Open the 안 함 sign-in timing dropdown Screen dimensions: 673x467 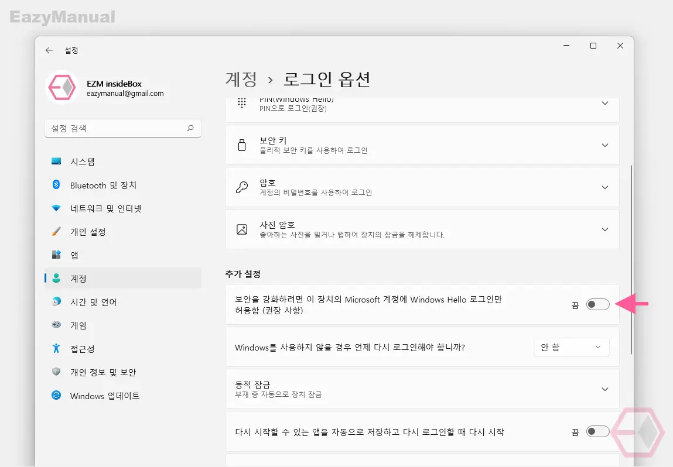point(571,347)
